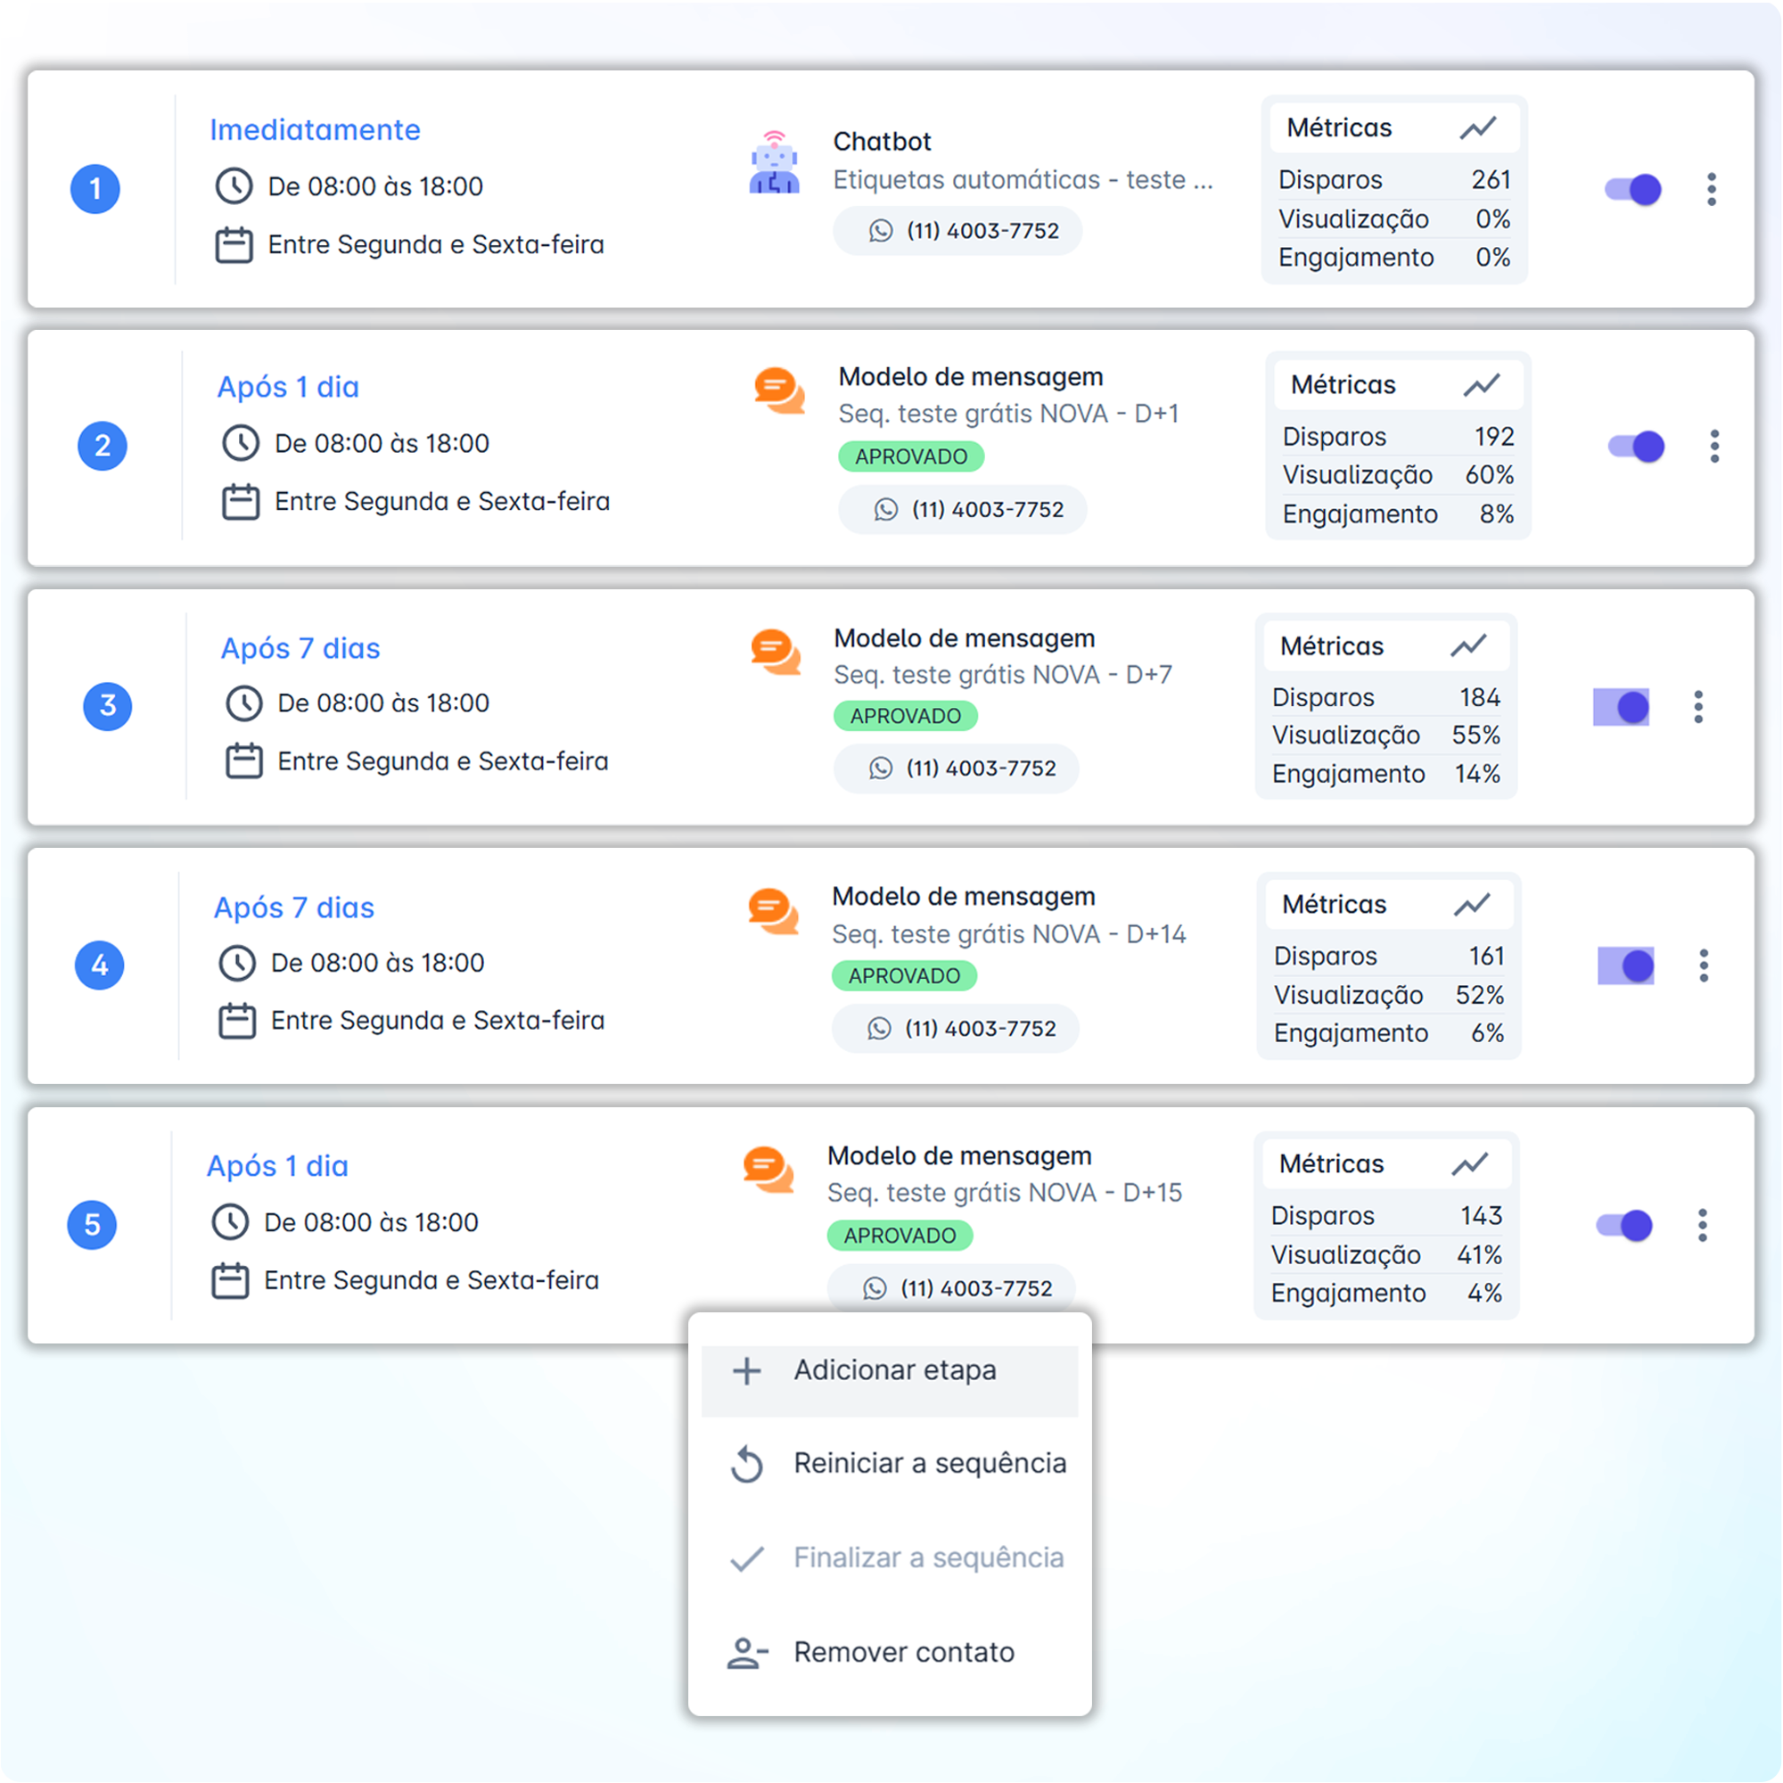Click the Após 7 dias link in step 3
The image size is (1783, 1783).
[300, 649]
